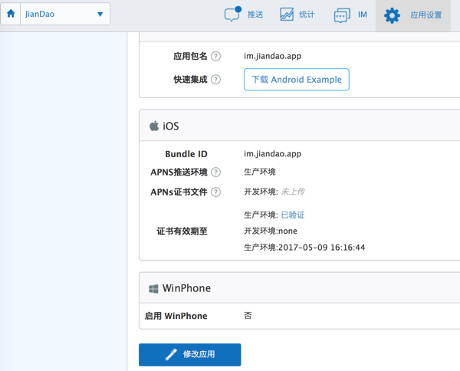The width and height of the screenshot is (460, 371).
Task: Open 应用设置 application settings tab
Action: pyautogui.click(x=413, y=15)
